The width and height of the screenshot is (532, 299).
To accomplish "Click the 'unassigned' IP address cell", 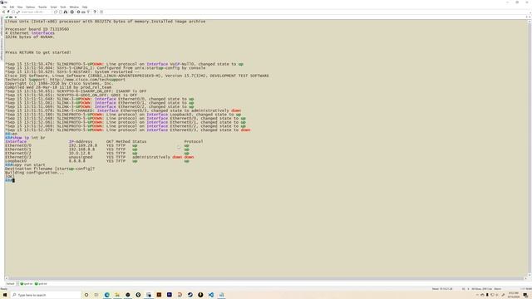I will coord(81,157).
